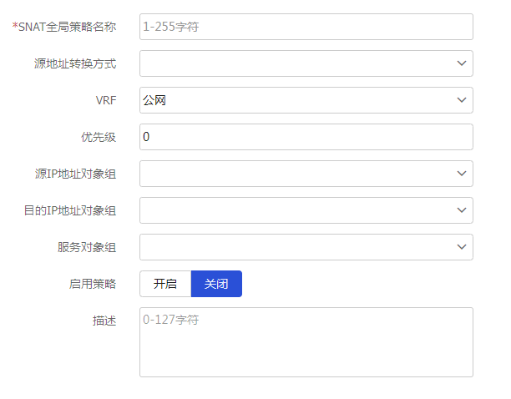Expand the 源IP地址对象组 selection list
The image size is (511, 399).
pos(306,174)
